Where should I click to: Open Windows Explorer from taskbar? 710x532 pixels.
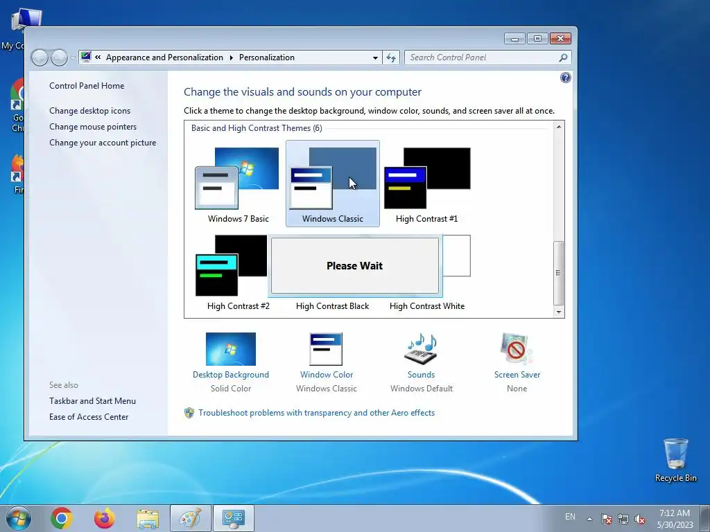[x=148, y=518]
